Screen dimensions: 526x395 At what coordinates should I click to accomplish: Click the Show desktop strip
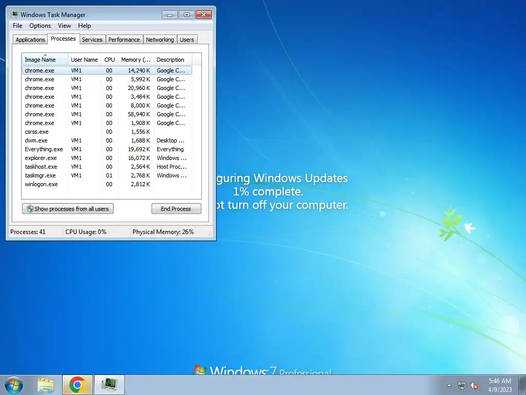522,385
